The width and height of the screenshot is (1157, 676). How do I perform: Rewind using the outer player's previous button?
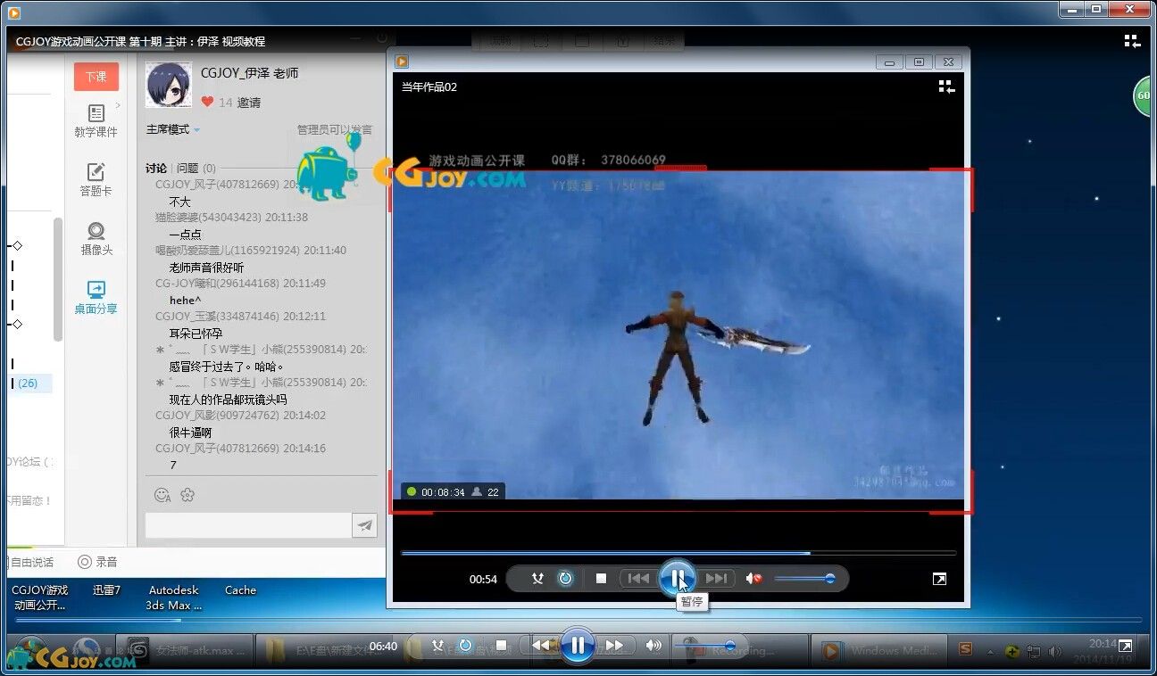point(542,645)
